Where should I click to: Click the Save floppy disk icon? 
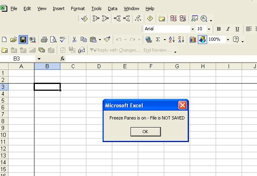[23, 40]
